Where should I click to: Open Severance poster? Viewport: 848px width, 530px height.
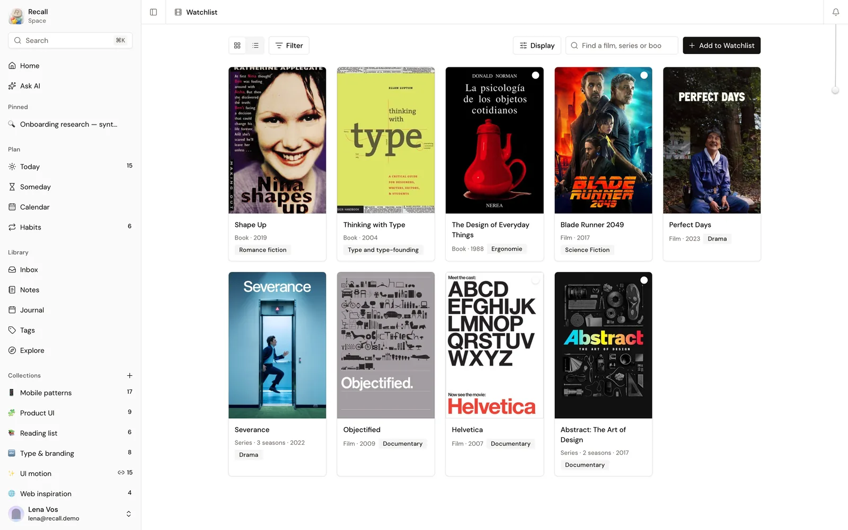click(277, 345)
